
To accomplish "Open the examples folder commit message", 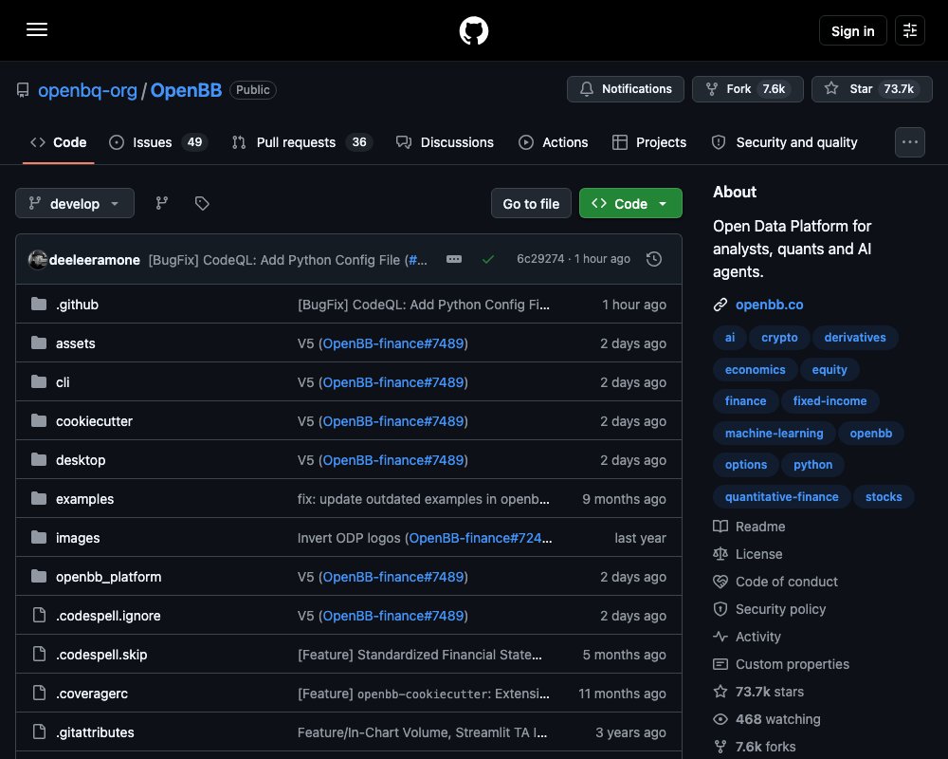I will click(423, 499).
